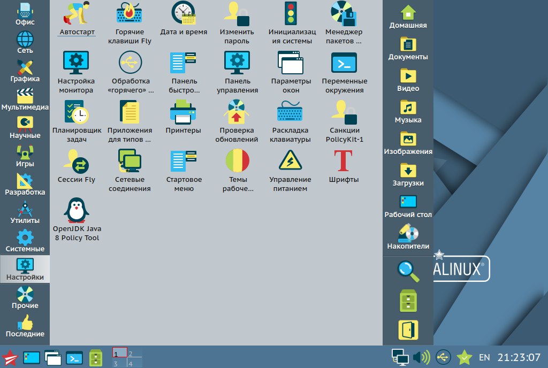Click the windows list taskbar icon
The height and width of the screenshot is (368, 548).
(x=53, y=358)
